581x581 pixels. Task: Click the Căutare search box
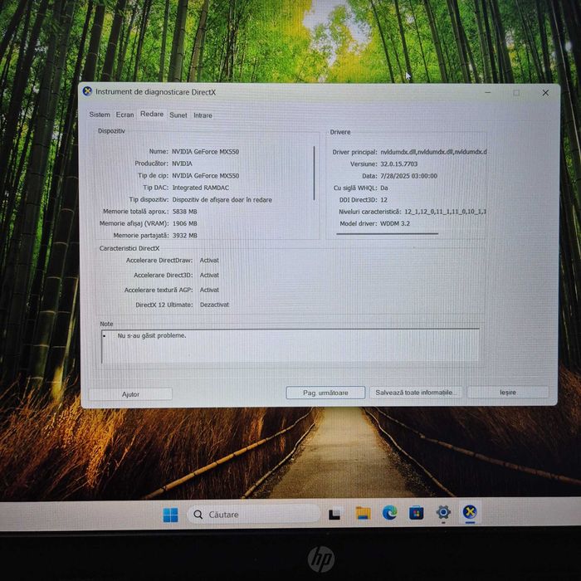pyautogui.click(x=253, y=515)
